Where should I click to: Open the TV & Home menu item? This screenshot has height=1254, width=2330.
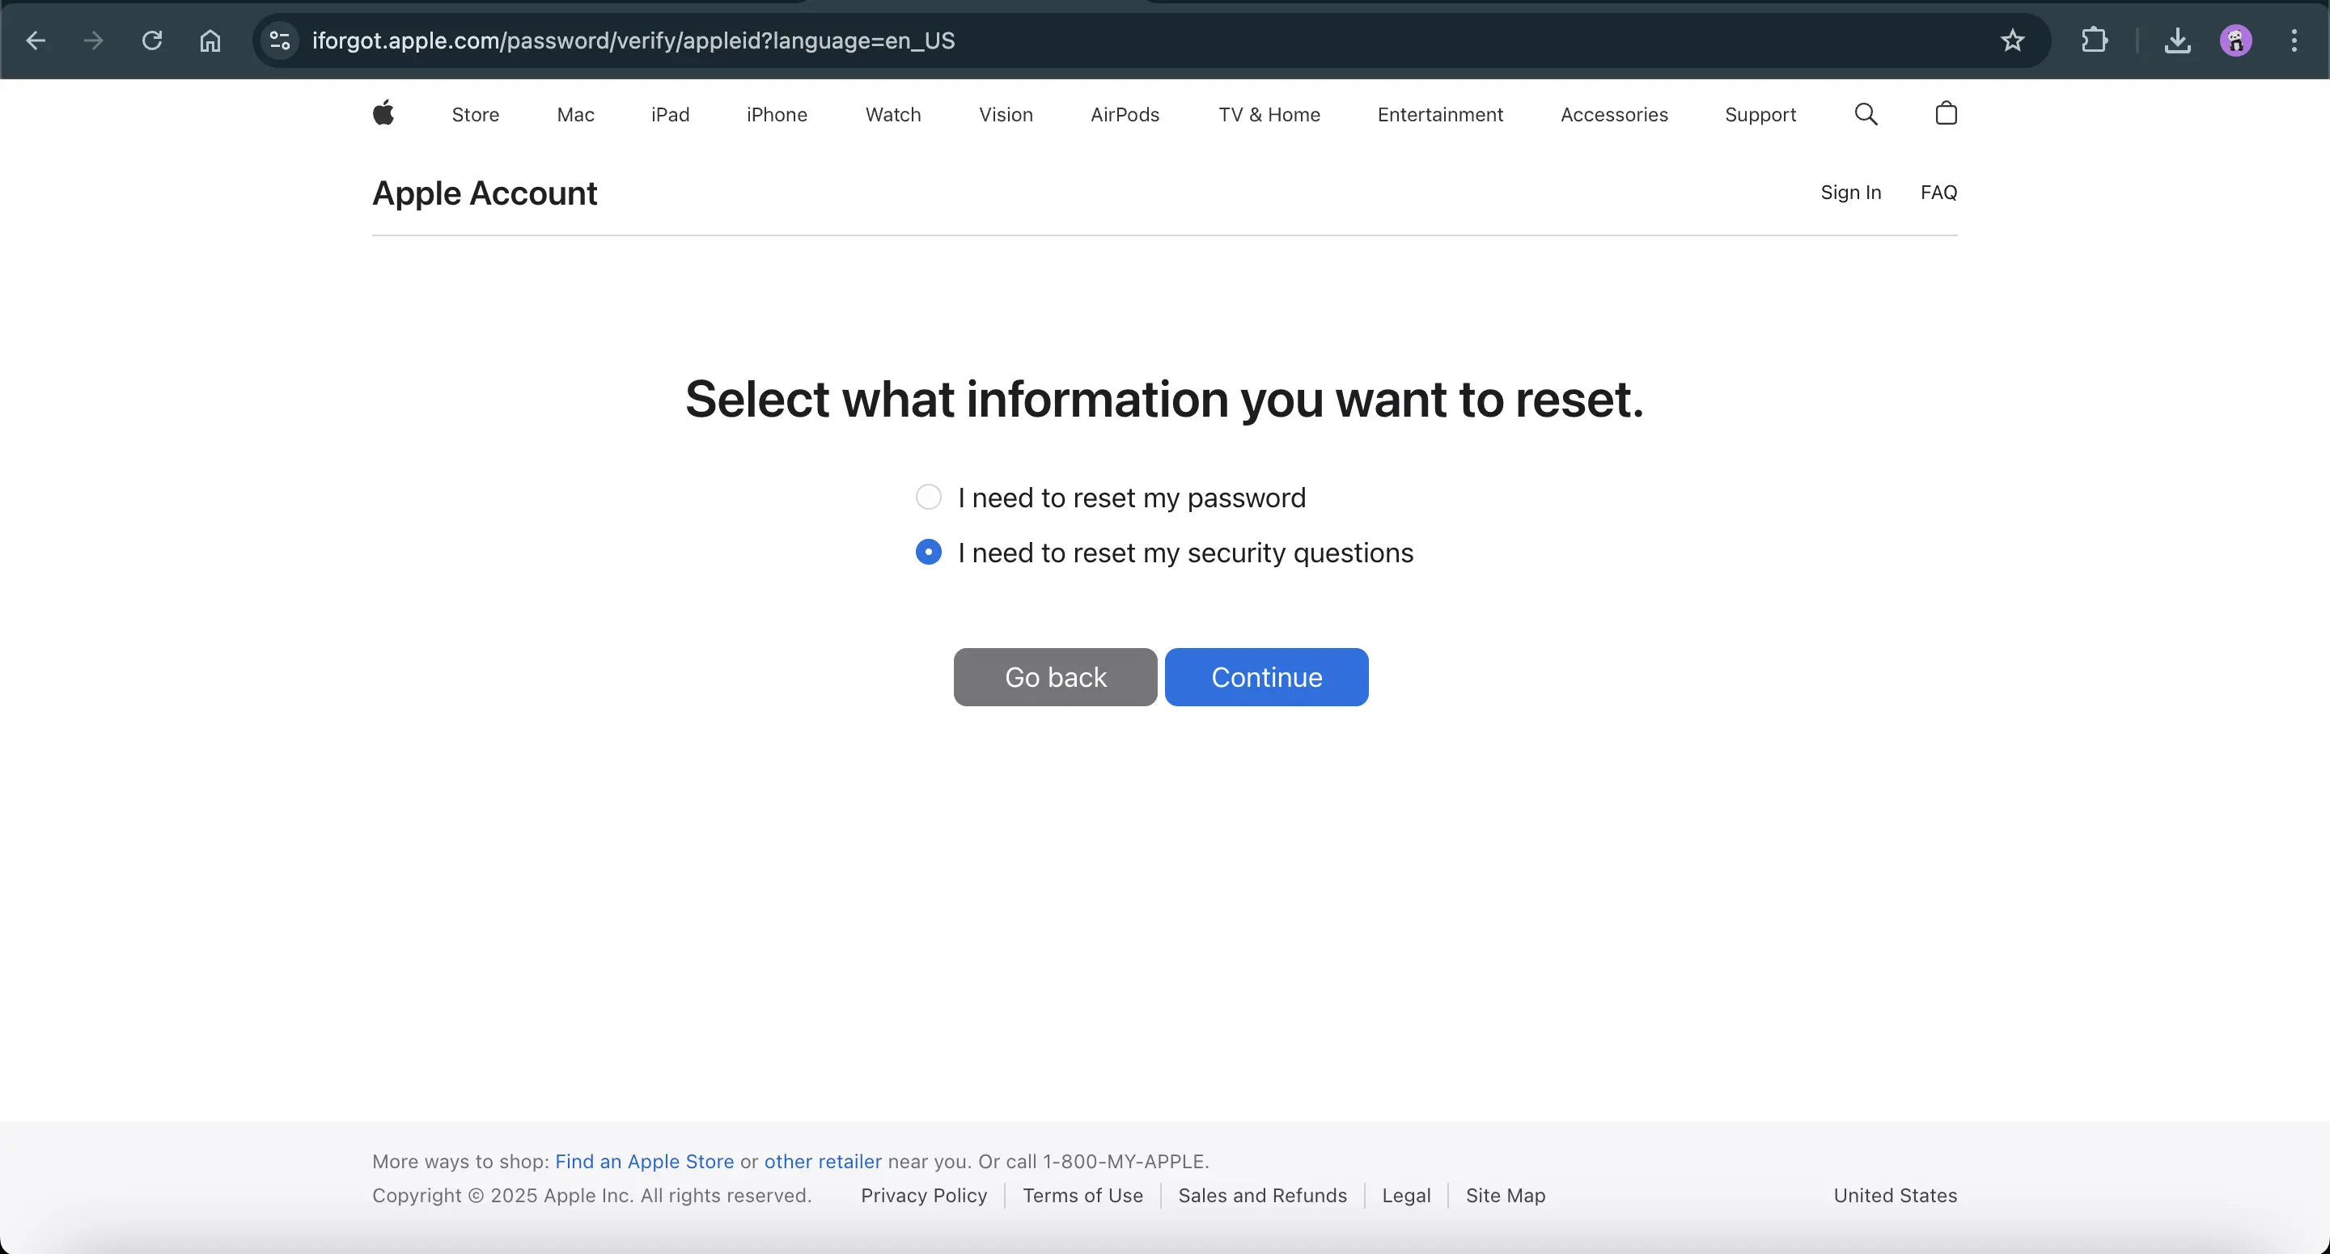coord(1269,115)
